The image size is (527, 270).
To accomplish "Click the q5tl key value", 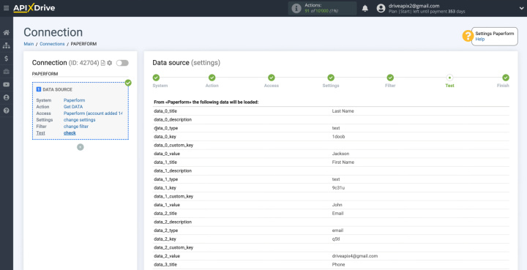I will 336,239.
